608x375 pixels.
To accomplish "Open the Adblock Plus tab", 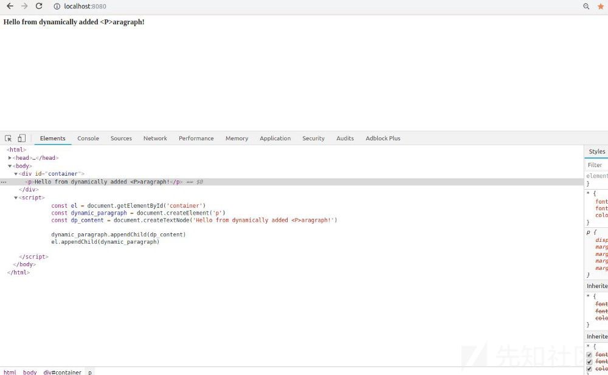I will coord(382,138).
